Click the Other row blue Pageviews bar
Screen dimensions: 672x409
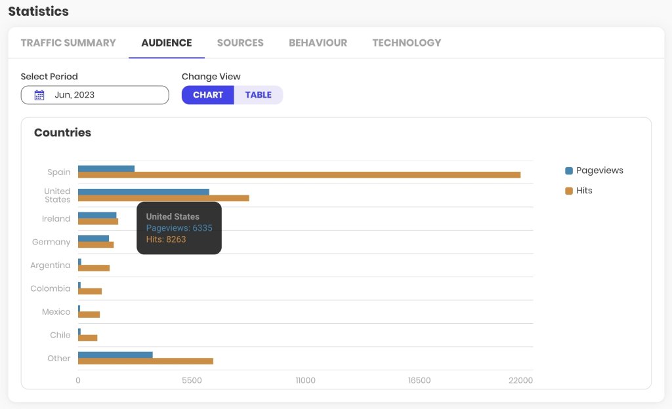pyautogui.click(x=115, y=355)
